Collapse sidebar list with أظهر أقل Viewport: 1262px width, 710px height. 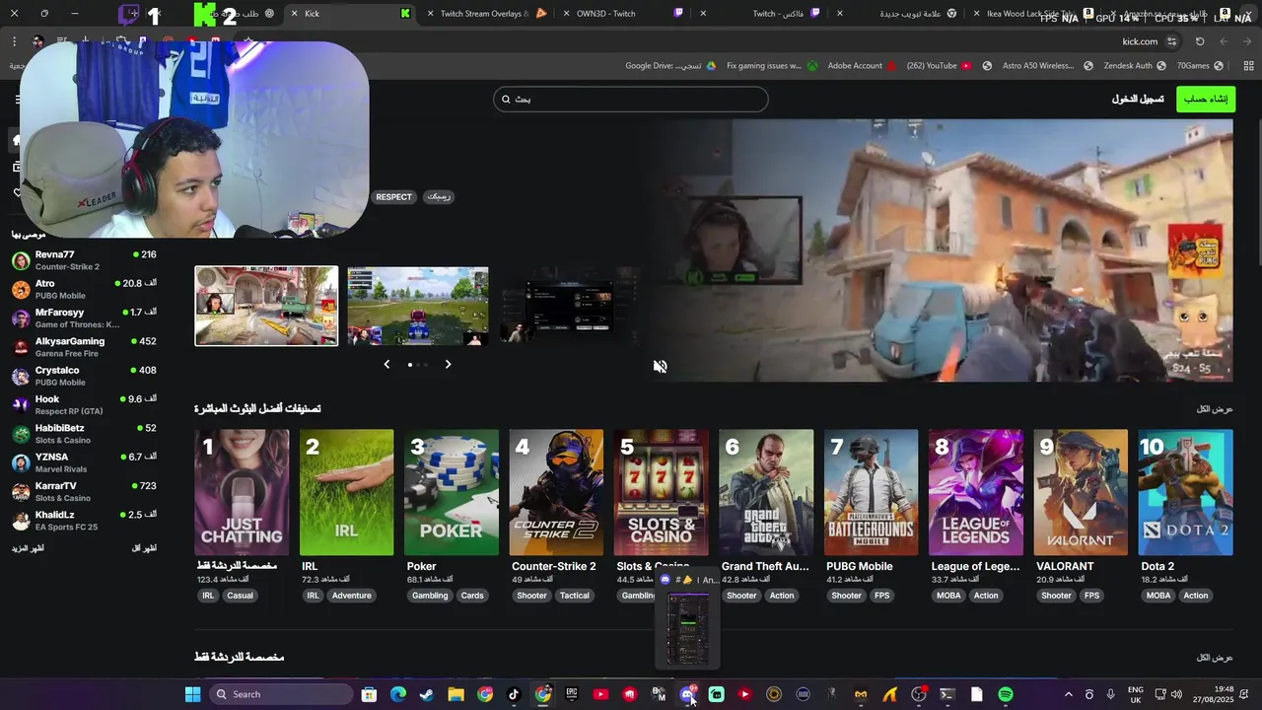tap(144, 548)
